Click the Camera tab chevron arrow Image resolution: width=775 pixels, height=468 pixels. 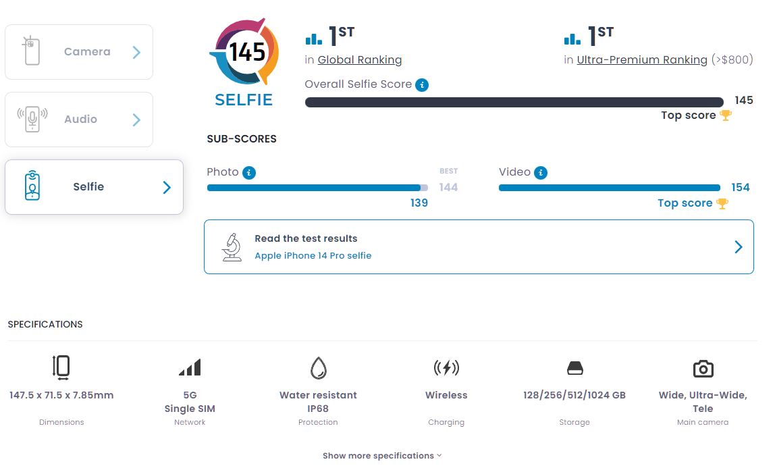tap(137, 53)
